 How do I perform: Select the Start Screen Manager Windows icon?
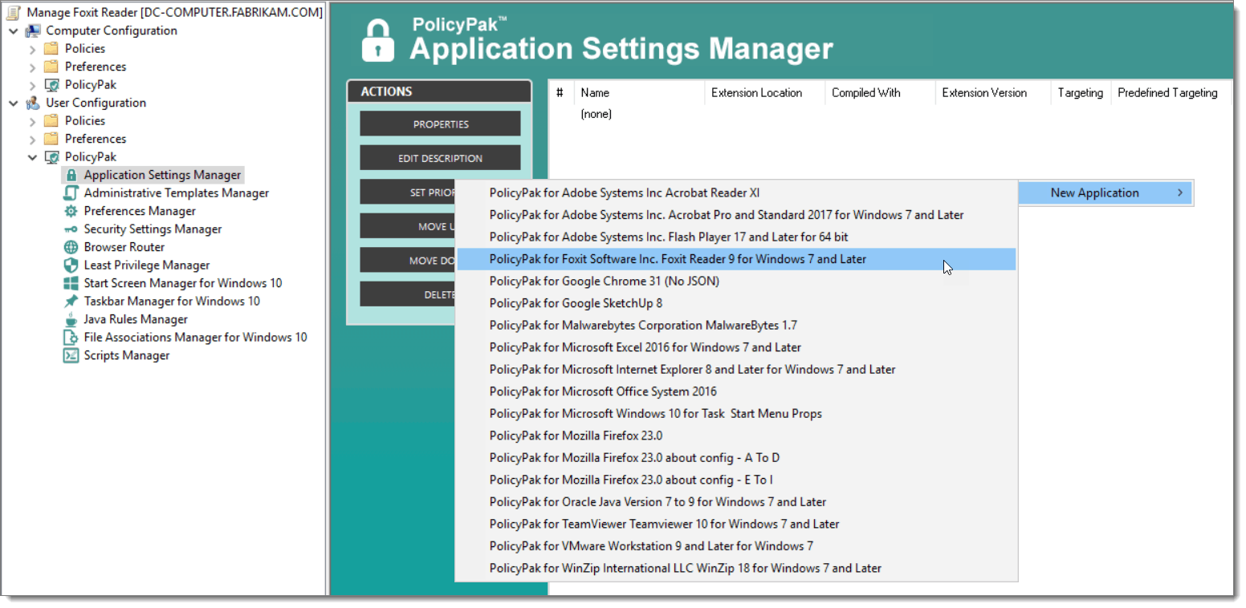[71, 283]
